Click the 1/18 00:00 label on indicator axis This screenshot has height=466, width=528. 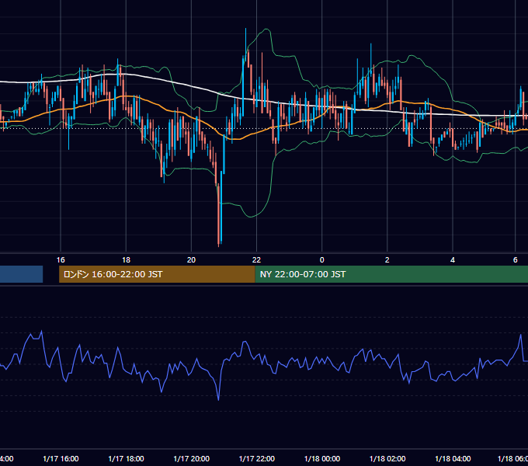[x=322, y=458]
